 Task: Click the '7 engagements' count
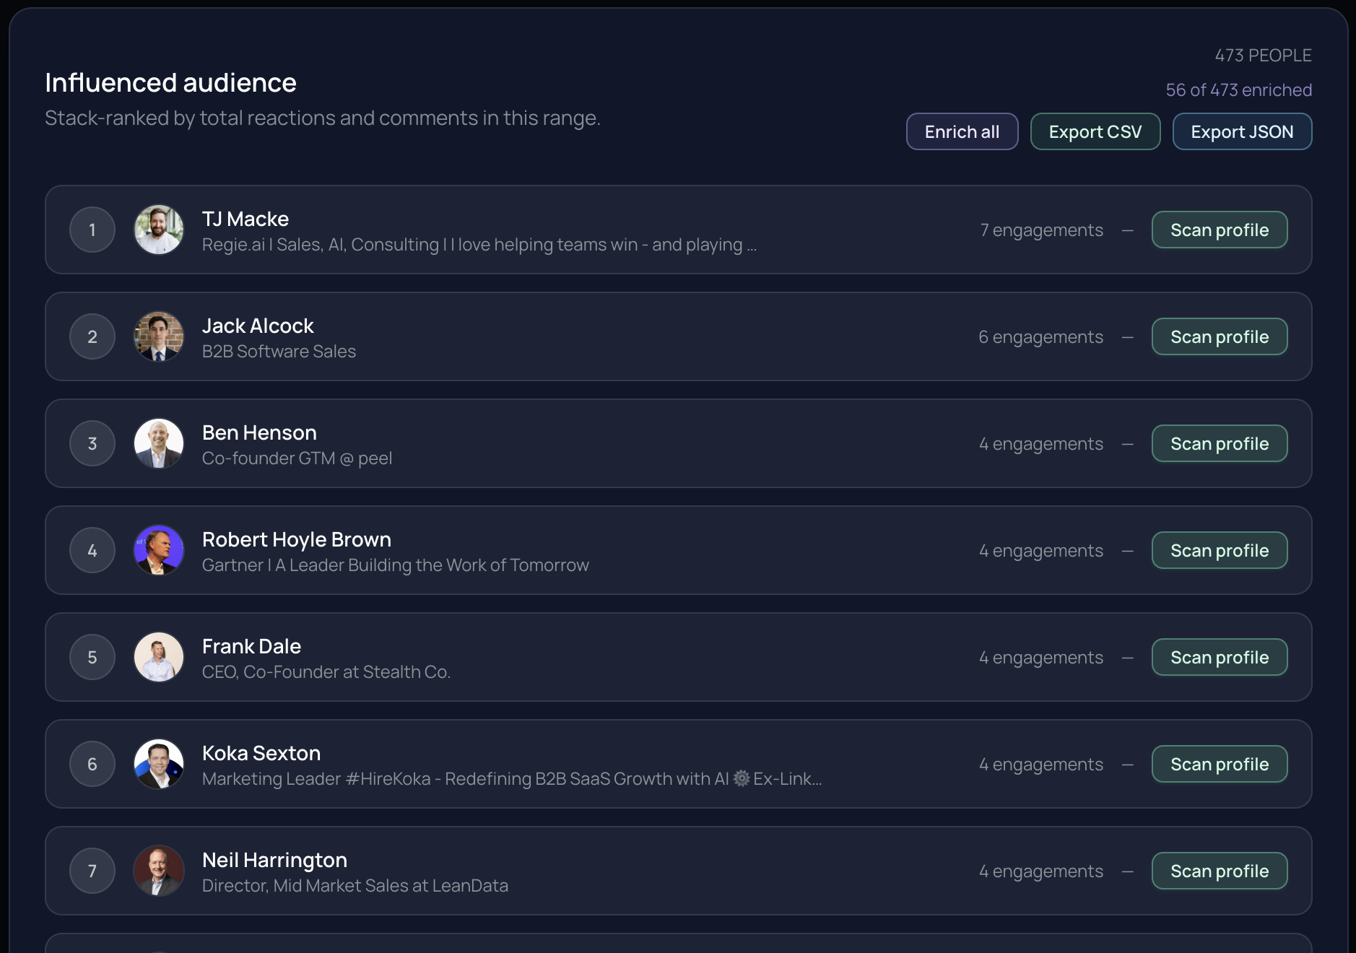click(1041, 230)
